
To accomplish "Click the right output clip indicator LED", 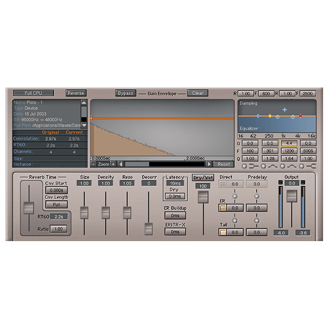I will [303, 183].
